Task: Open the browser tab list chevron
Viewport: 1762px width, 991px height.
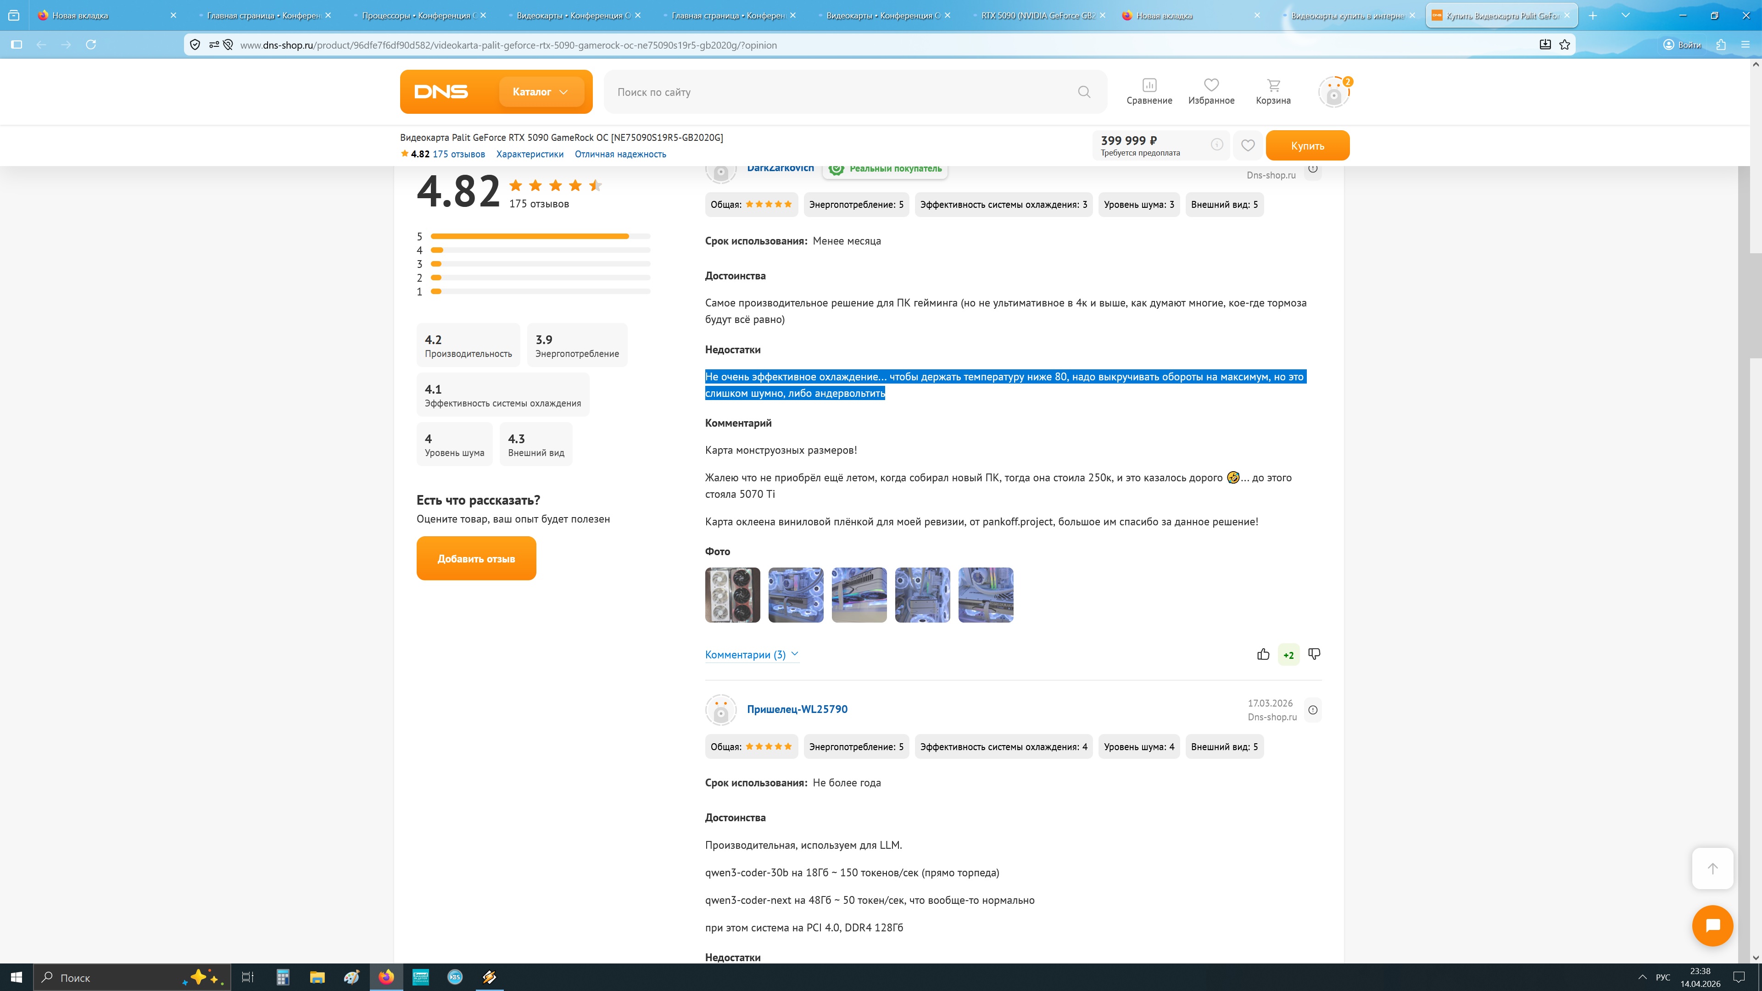Action: pos(1625,15)
